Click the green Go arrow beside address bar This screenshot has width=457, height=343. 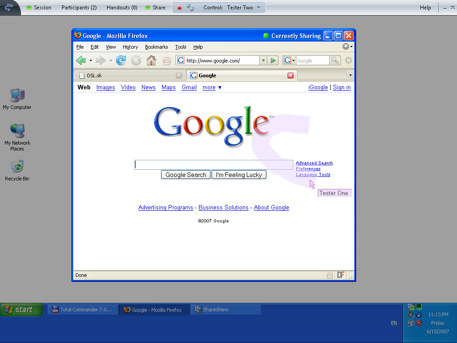273,60
